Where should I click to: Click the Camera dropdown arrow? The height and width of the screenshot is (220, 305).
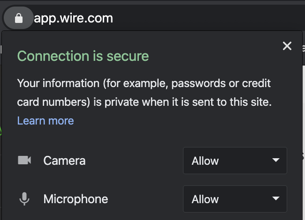tap(276, 160)
